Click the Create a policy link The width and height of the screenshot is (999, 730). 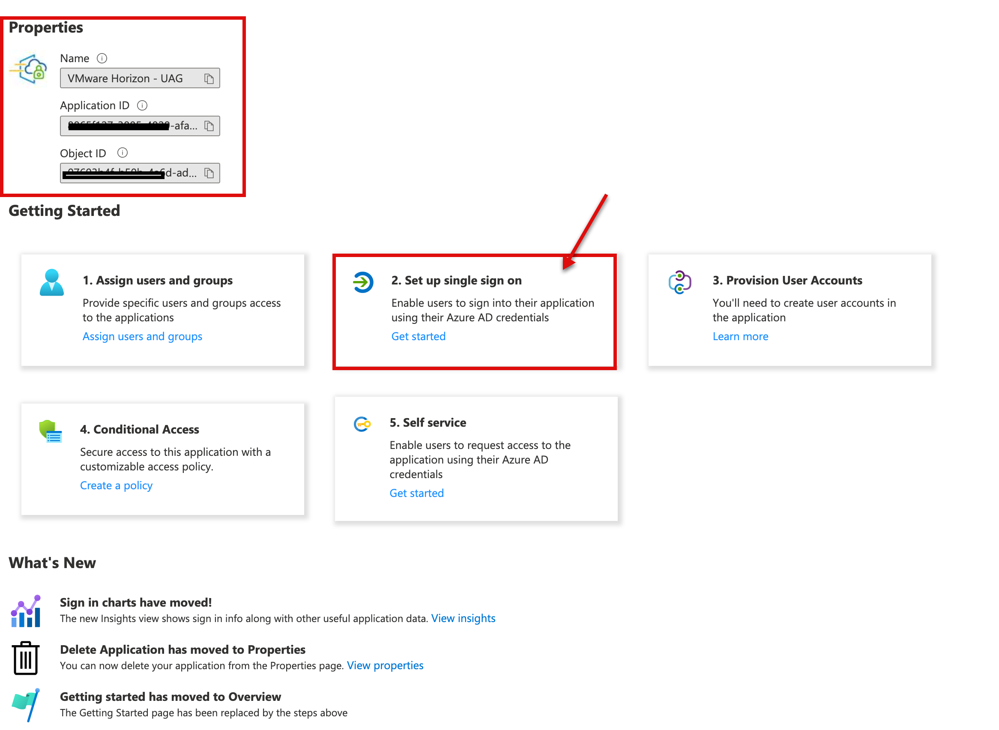116,486
